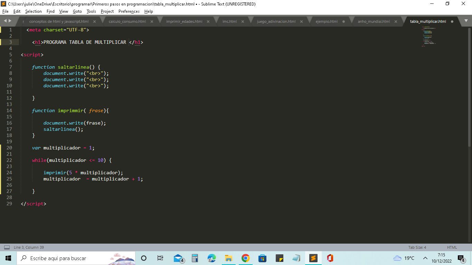Click the PROGRAMA TABLA DE MULTIPLICAR heading text
The image size is (472, 265).
tap(85, 42)
